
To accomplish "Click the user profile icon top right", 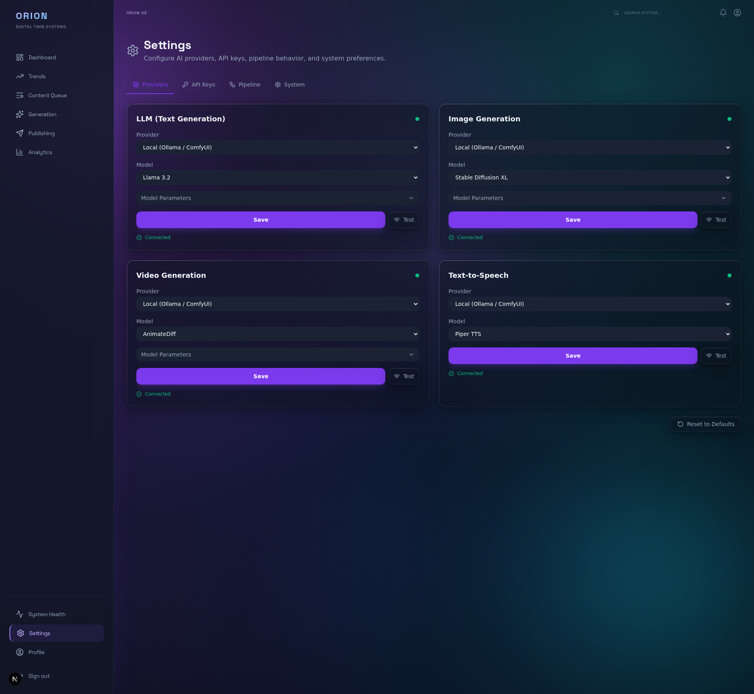I will coord(737,13).
